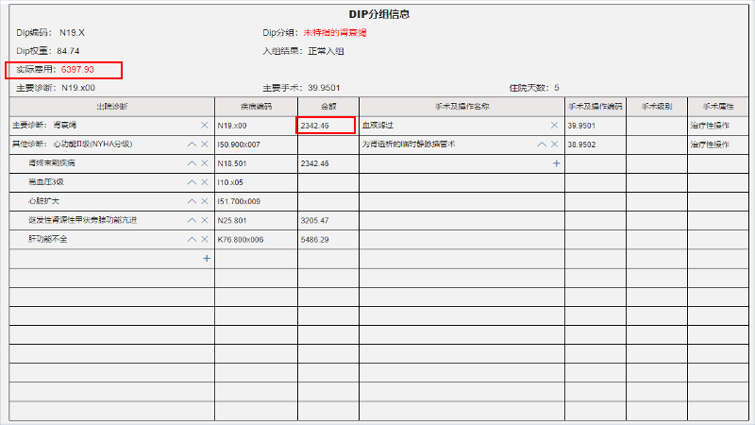Select the highlighted 2342.46 amount cell
Viewport: 755px width, 425px height.
coord(325,126)
